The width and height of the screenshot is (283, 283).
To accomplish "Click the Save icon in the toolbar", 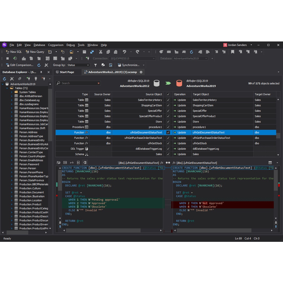I will pos(85,52).
